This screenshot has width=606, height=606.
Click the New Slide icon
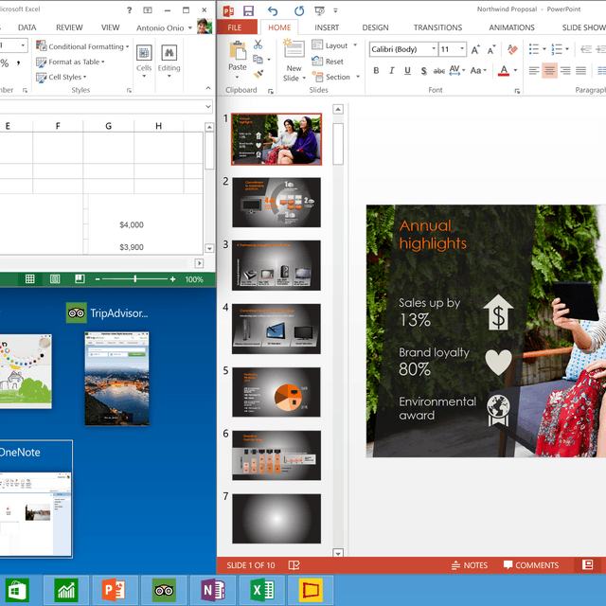[294, 49]
